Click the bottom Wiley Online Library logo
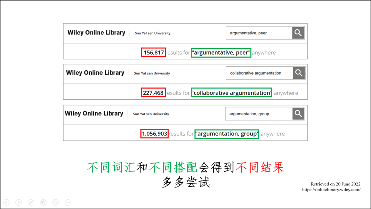 (x=94, y=114)
